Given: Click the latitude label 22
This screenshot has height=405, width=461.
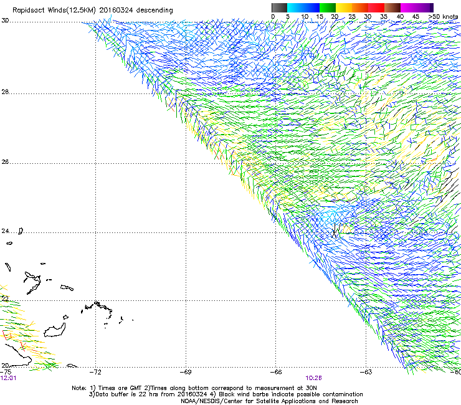Looking at the screenshot, I should coord(5,298).
